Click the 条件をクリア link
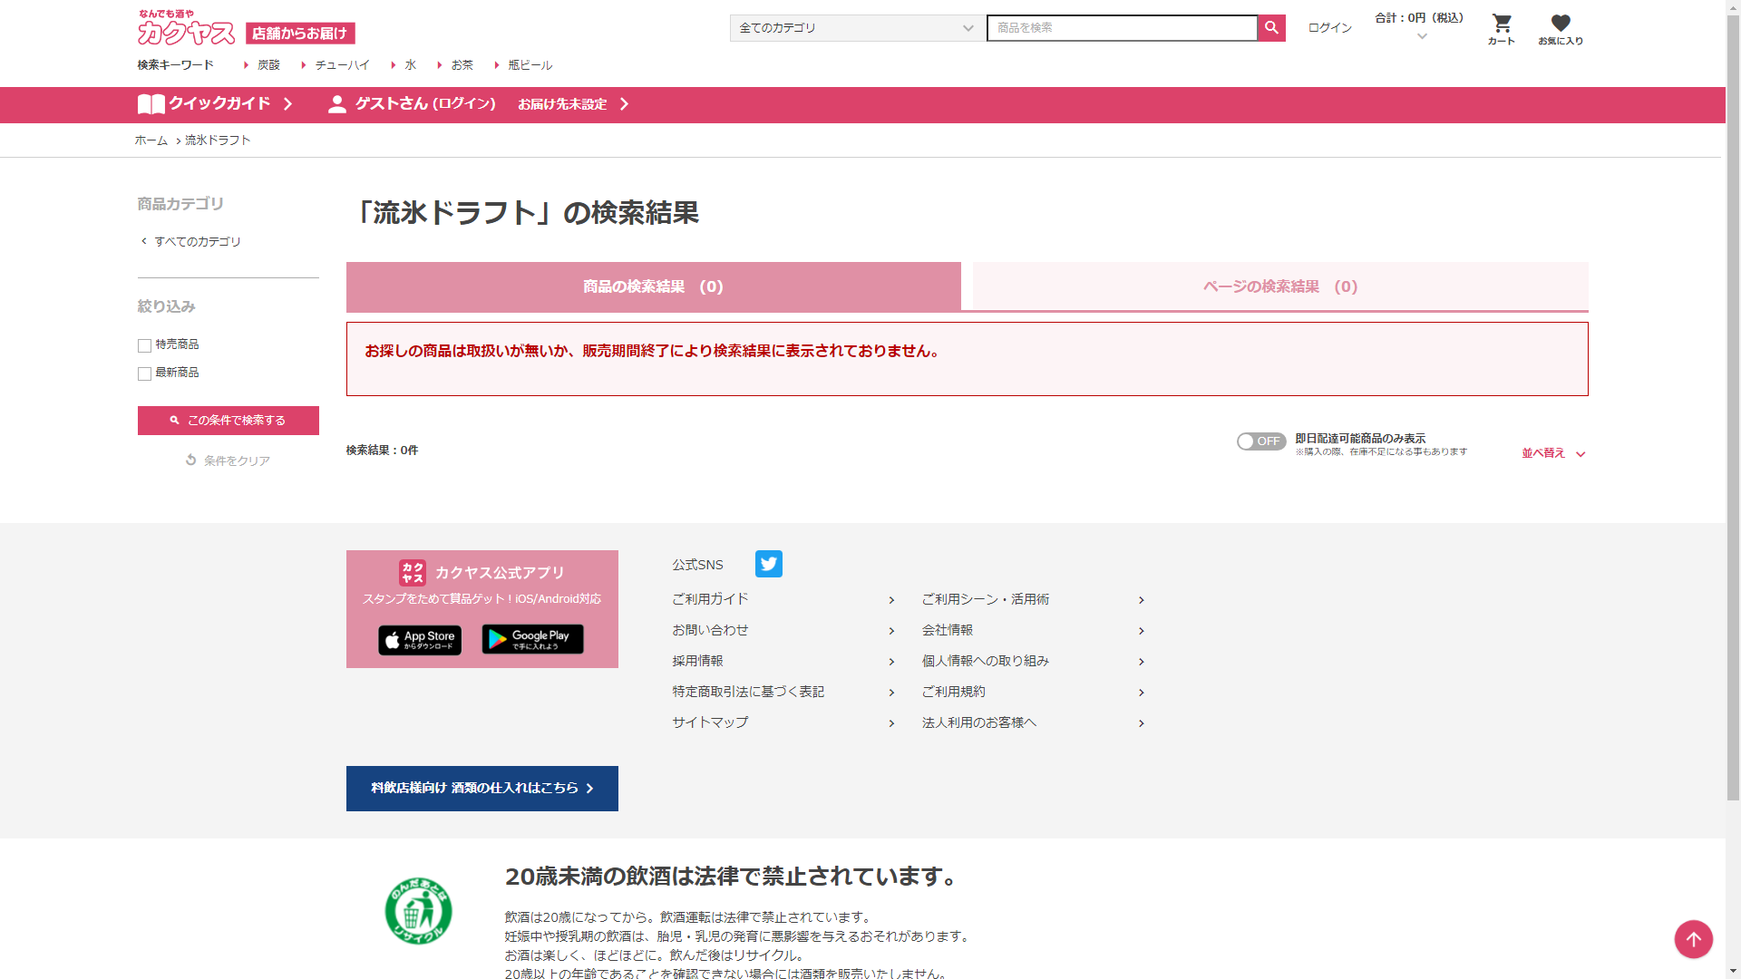This screenshot has width=1741, height=979. [x=228, y=460]
